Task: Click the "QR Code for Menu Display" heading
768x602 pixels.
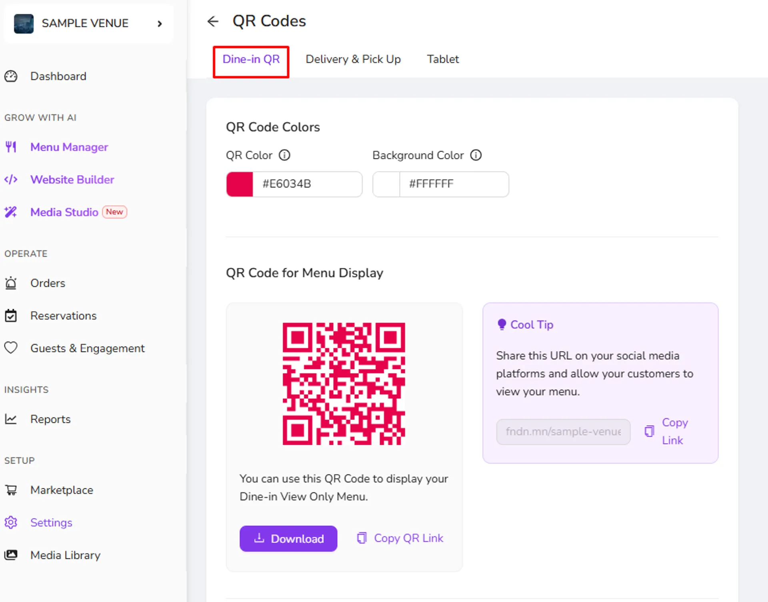Action: tap(304, 273)
